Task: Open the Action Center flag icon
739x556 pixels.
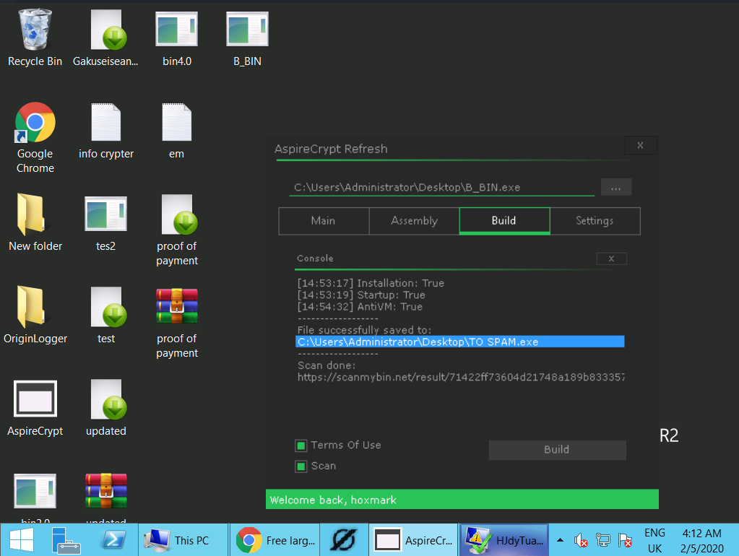Action: click(625, 540)
